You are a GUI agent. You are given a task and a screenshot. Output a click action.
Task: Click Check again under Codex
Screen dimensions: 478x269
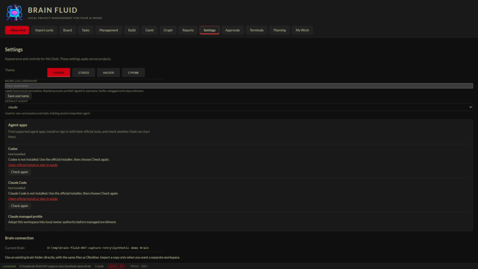[x=20, y=172]
